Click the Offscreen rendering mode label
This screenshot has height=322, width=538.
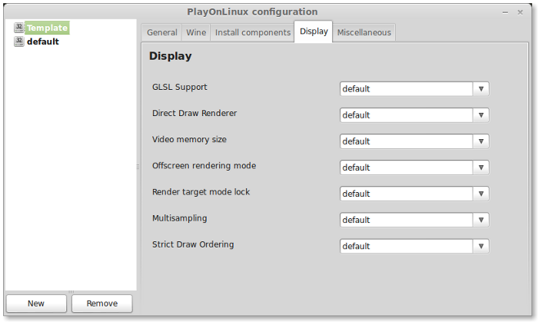(x=204, y=166)
